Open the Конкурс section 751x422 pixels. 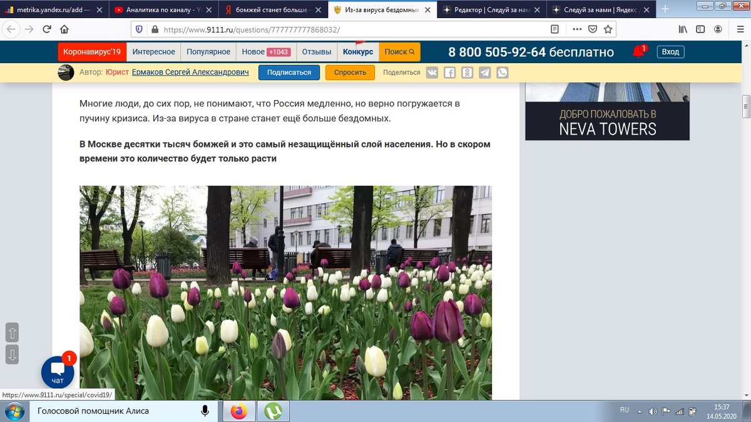pos(358,52)
